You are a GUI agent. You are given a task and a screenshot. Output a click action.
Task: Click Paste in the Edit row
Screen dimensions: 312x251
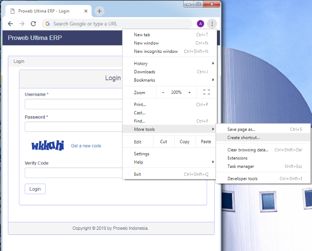point(206,142)
